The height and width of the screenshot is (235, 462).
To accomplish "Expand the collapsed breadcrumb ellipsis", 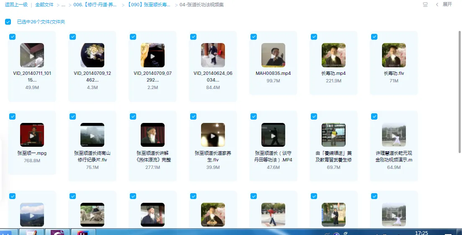I will [x=63, y=5].
